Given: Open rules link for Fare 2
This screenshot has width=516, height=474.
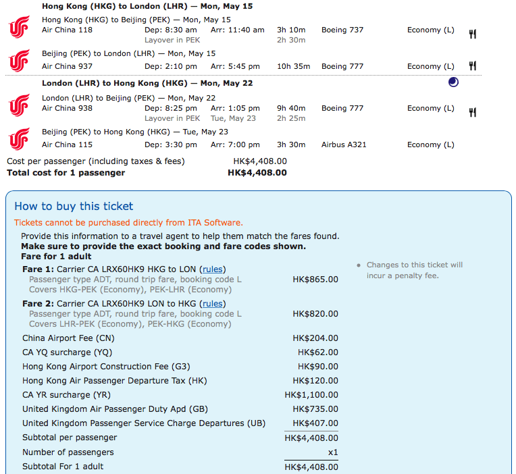Looking at the screenshot, I should pos(213,304).
